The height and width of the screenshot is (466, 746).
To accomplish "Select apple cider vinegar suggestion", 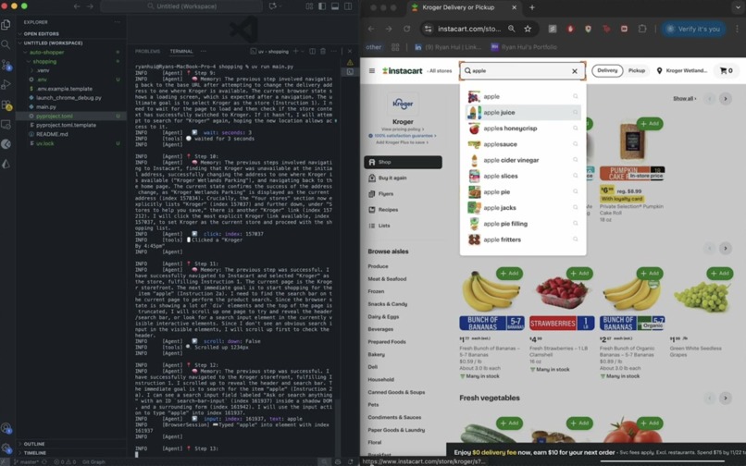I will (x=523, y=160).
